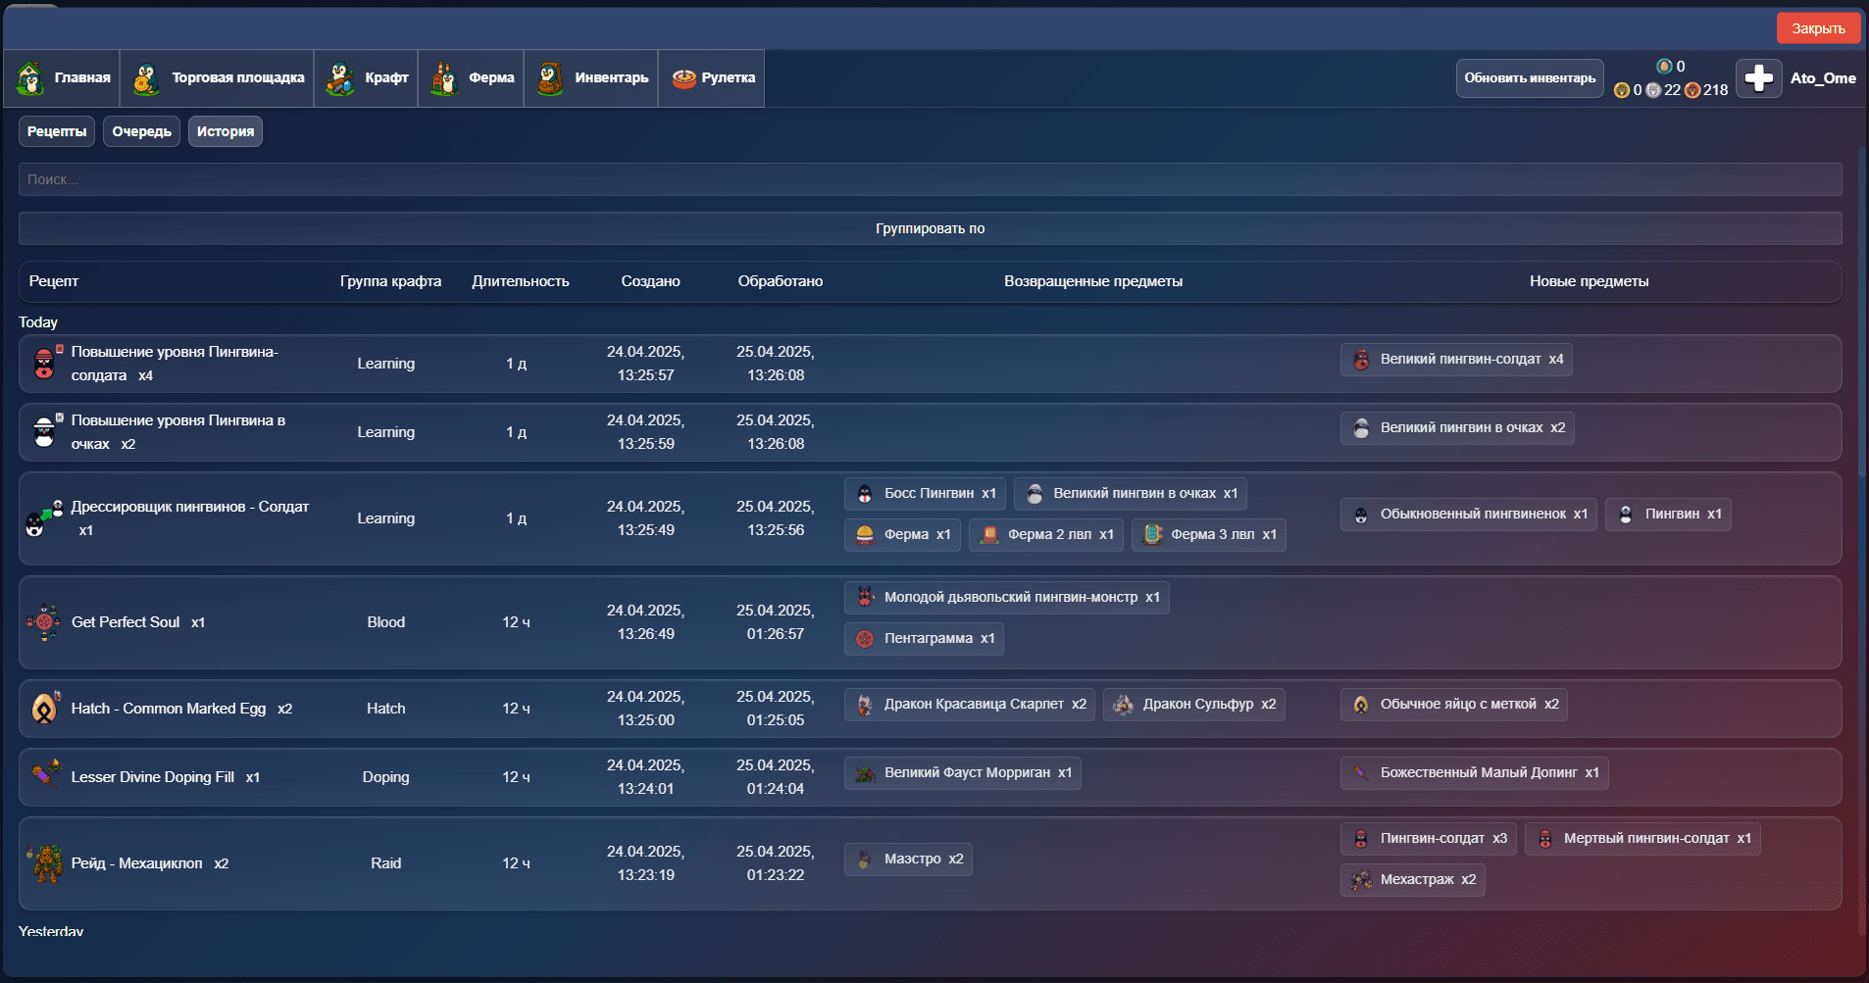Click the Великий пингвин-солдат x4 item icon

pyautogui.click(x=1361, y=360)
